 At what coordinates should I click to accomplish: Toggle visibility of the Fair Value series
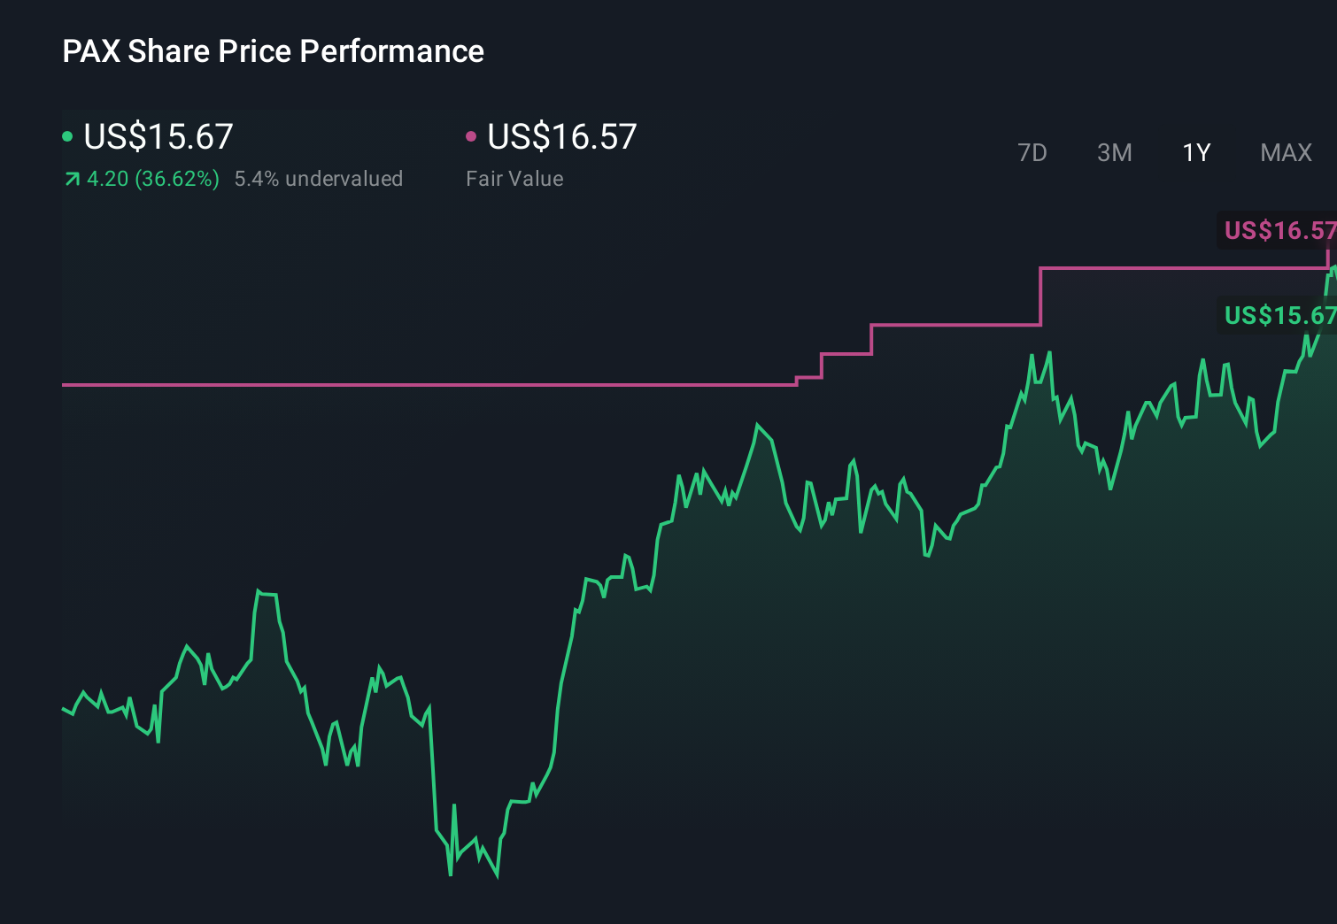(472, 135)
